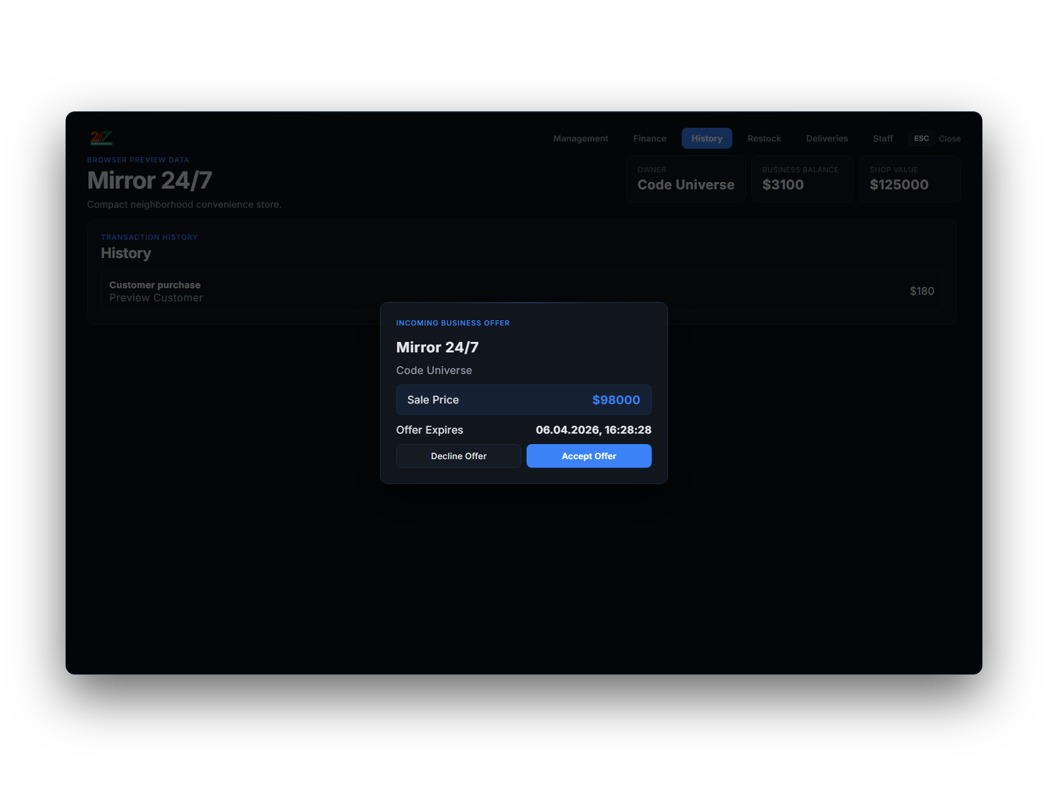Click the BROWSER PREVIEW DATA label
This screenshot has width=1048, height=786.
138,160
